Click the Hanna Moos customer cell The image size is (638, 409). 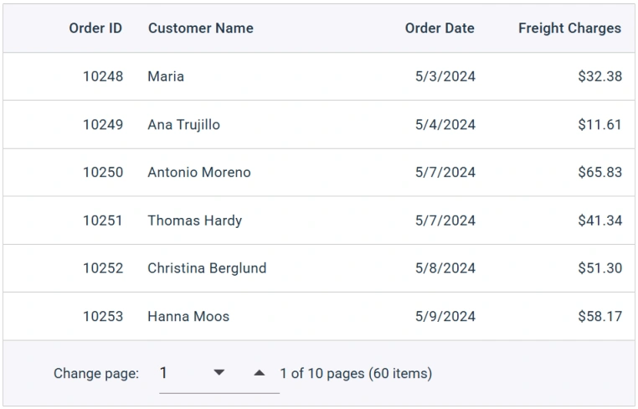(x=188, y=317)
